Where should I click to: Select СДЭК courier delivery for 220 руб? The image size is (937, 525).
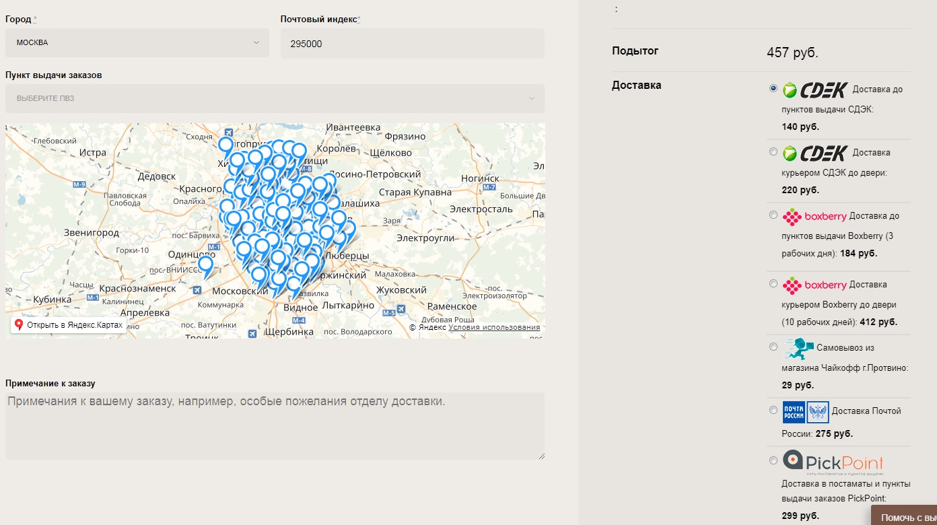pyautogui.click(x=774, y=152)
